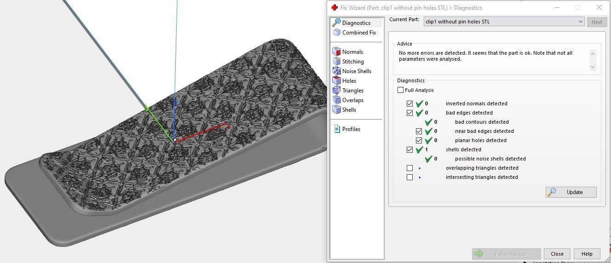Uncheck planar holes detected checkbox

pos(419,140)
